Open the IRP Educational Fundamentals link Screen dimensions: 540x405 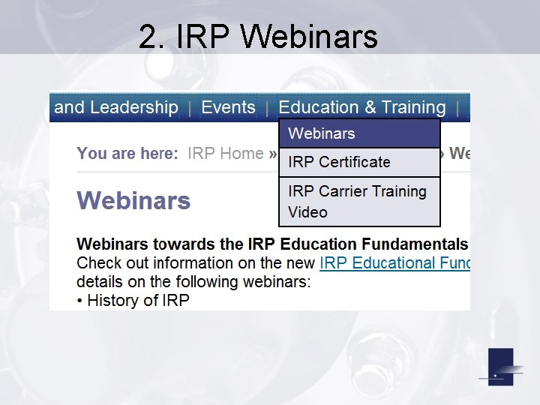[x=394, y=263]
